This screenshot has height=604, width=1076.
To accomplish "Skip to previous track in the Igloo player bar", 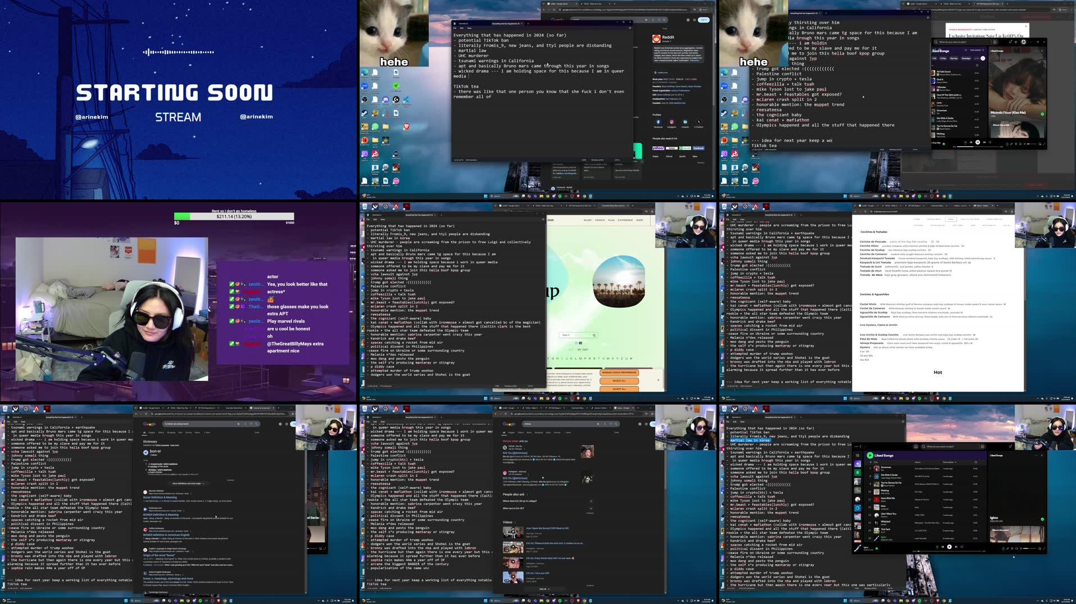I will [943, 547].
